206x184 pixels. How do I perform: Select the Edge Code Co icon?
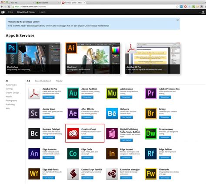coord(73,153)
